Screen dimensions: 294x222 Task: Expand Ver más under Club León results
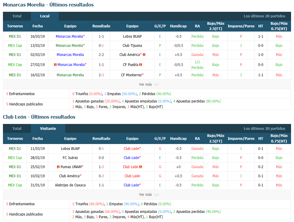[148, 195]
